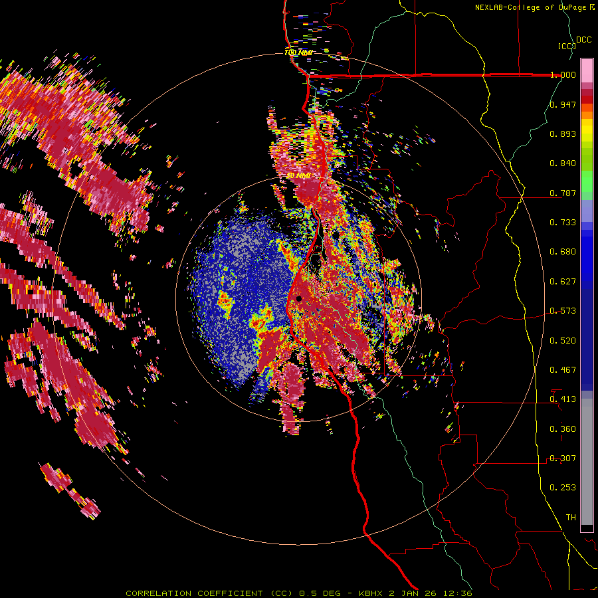Select the 0.307 scale value
The image size is (598, 598).
click(x=563, y=458)
